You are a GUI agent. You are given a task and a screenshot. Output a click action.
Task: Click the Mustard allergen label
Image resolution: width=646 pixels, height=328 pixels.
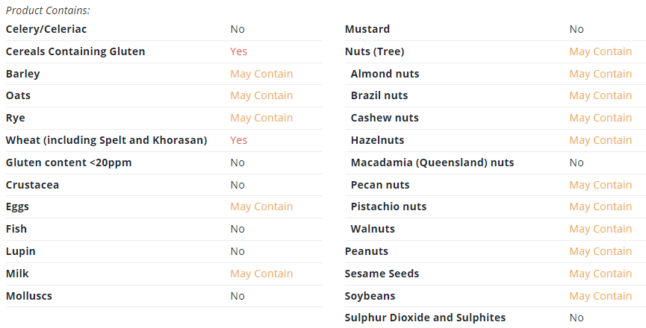[367, 29]
